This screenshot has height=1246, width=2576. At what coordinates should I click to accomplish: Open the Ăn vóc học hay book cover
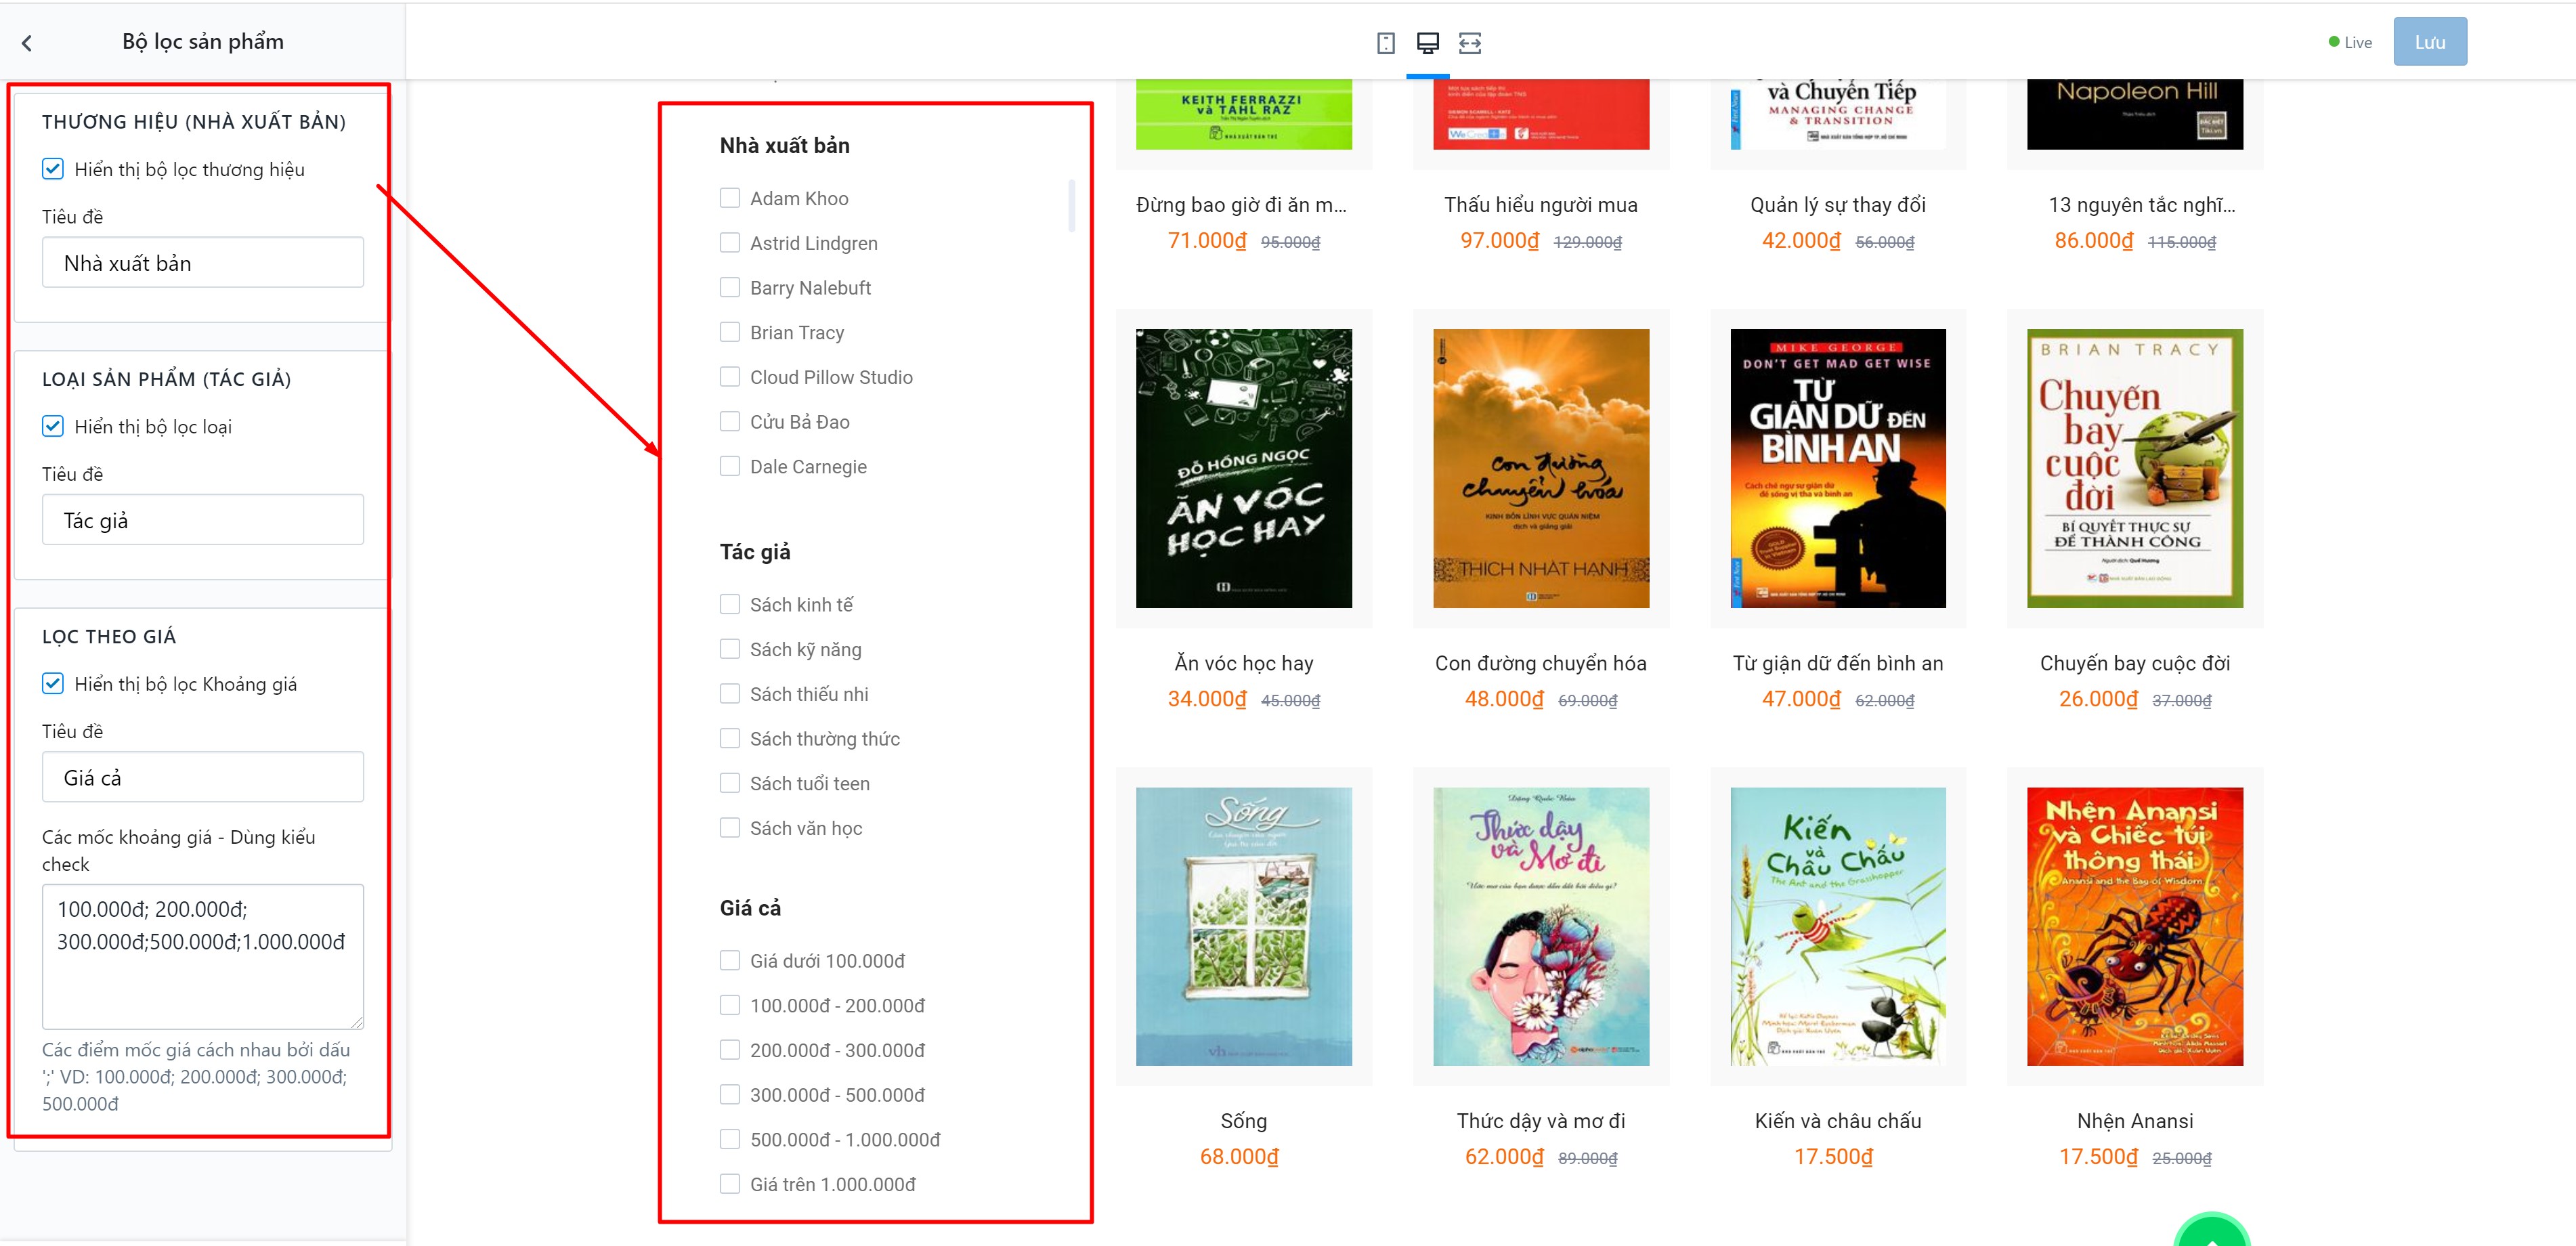pyautogui.click(x=1243, y=468)
